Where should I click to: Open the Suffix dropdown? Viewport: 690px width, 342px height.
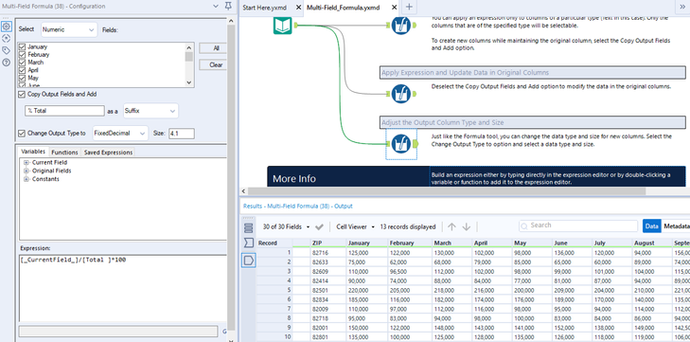(150, 111)
